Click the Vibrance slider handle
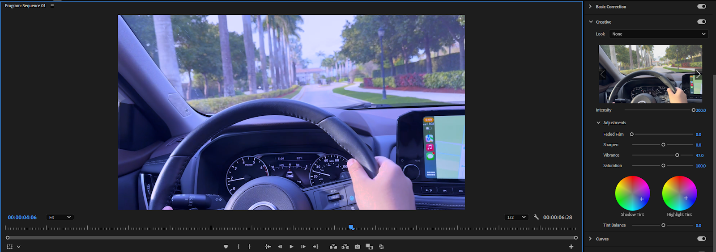716x252 pixels. (677, 155)
